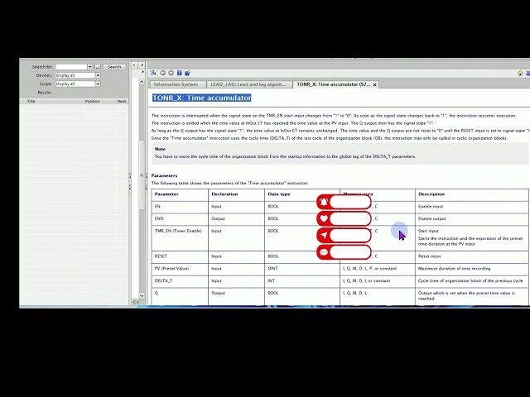The height and width of the screenshot is (397, 530).
Task: Click the Search for input field
Action: (x=71, y=67)
